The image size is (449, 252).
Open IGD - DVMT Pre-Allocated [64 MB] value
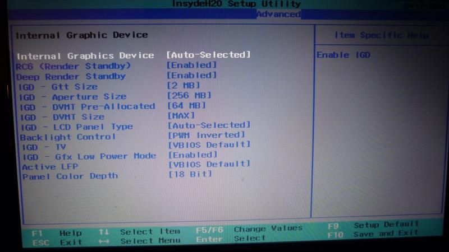[x=187, y=105]
